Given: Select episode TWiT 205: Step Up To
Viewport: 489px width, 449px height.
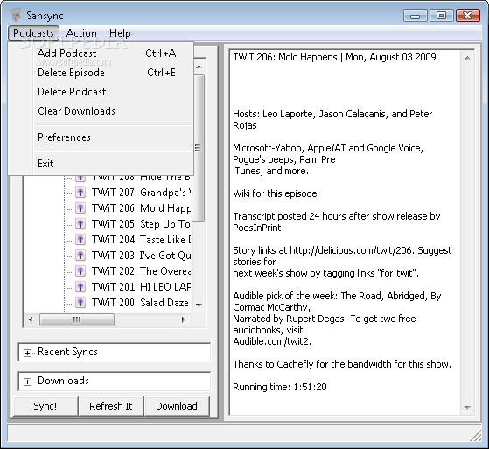Looking at the screenshot, I should point(141,224).
